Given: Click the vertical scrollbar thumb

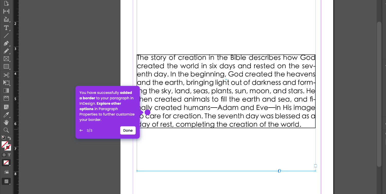Looking at the screenshot, I should point(379,94).
